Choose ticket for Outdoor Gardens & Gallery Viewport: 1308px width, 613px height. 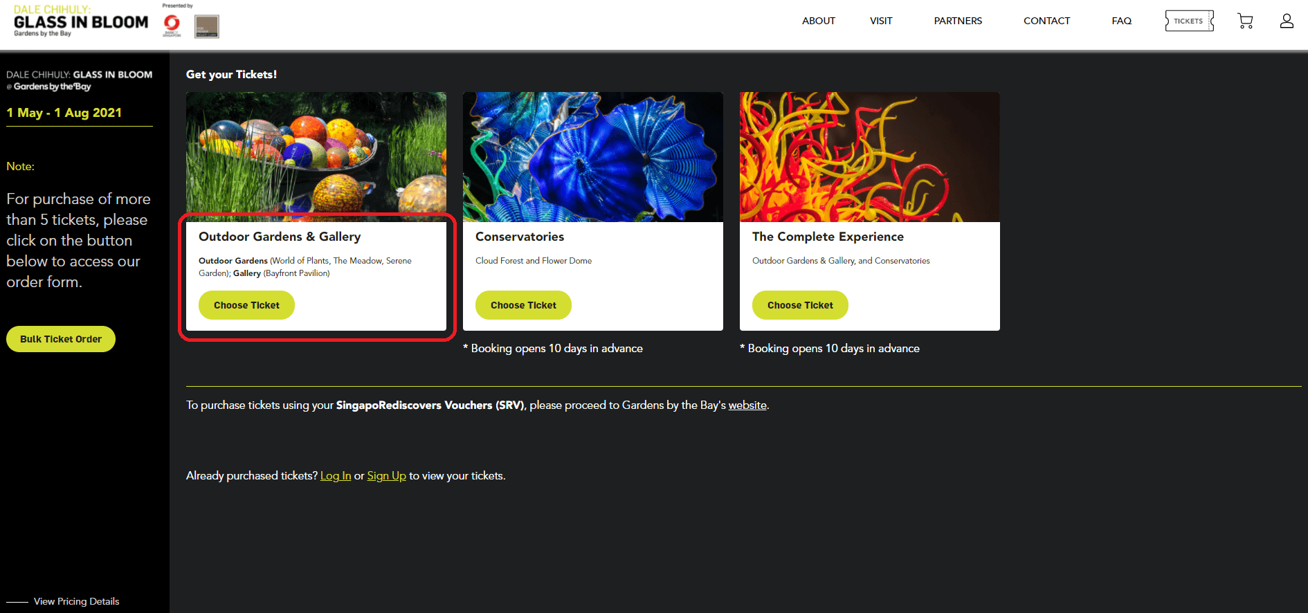(246, 305)
